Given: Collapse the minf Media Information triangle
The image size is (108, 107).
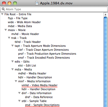Looking at the screenshot, I should [16, 81].
